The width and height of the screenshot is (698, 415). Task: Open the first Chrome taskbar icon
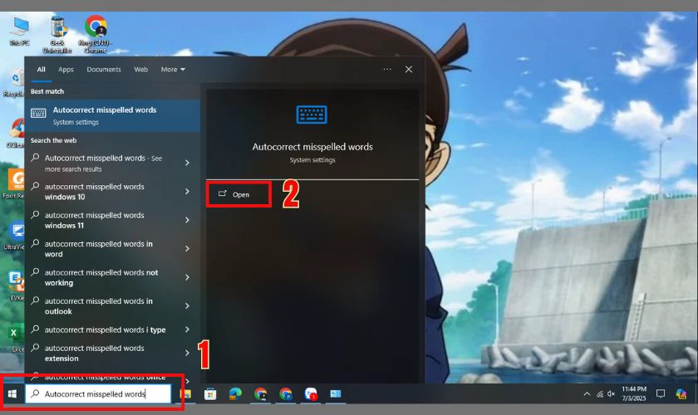[x=260, y=394]
